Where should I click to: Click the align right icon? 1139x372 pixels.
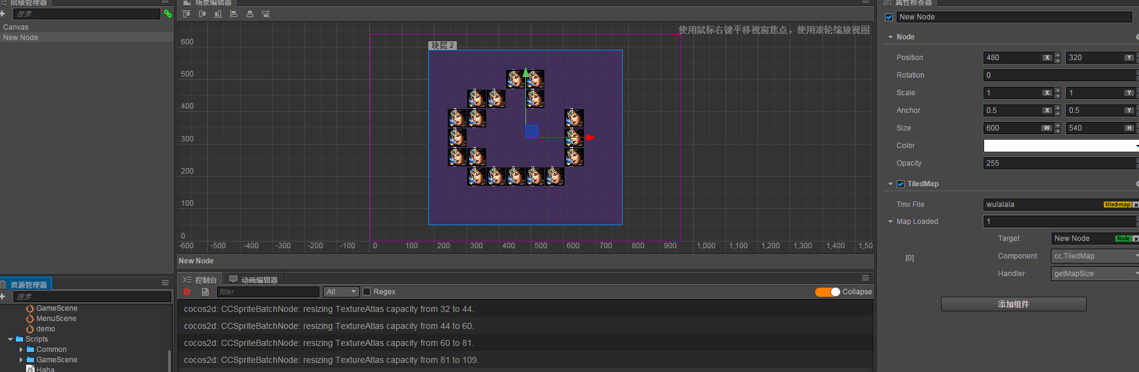265,14
